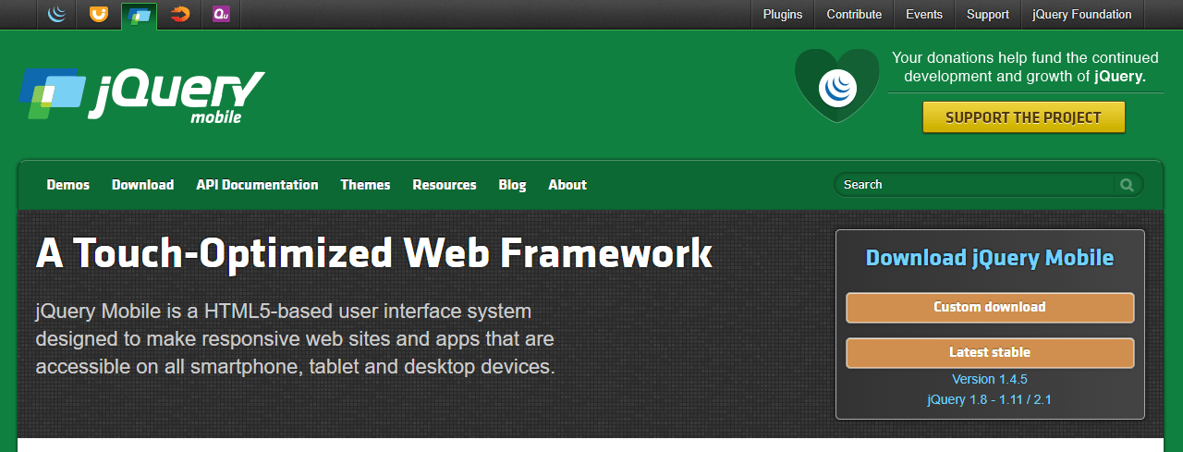This screenshot has width=1183, height=452.
Task: Open the jQuery Foundation link
Action: (x=1082, y=14)
